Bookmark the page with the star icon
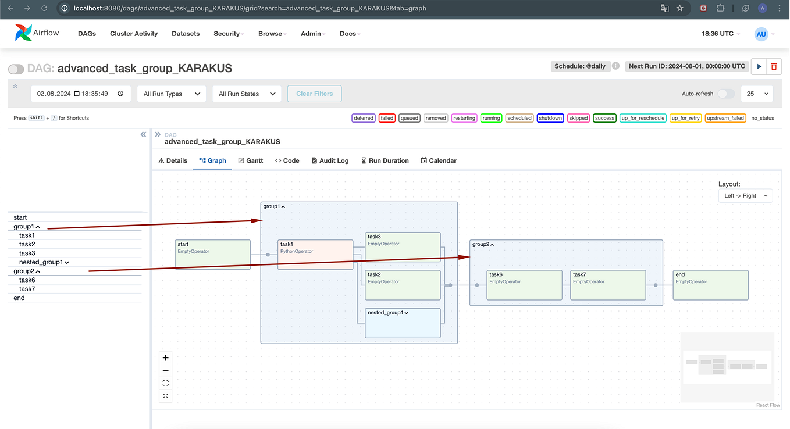The height and width of the screenshot is (429, 790). (x=680, y=8)
